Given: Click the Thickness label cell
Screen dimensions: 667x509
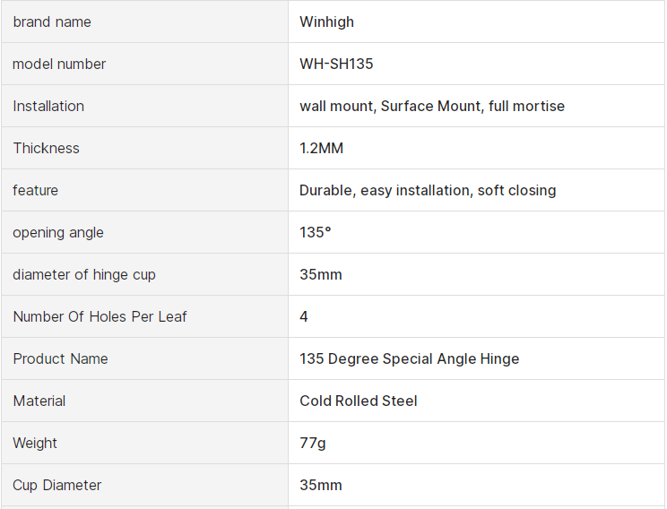Looking at the screenshot, I should coord(46,148).
